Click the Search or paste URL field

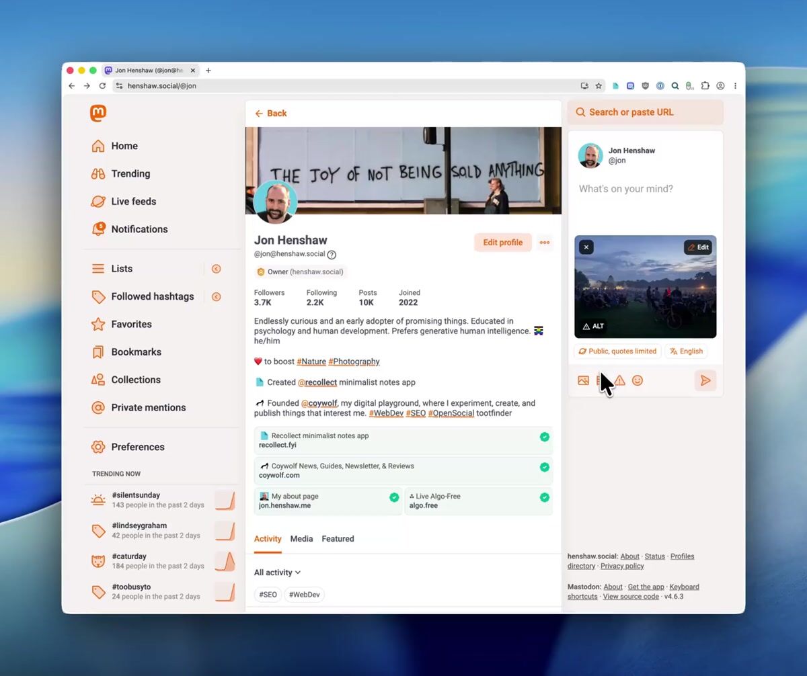point(646,112)
